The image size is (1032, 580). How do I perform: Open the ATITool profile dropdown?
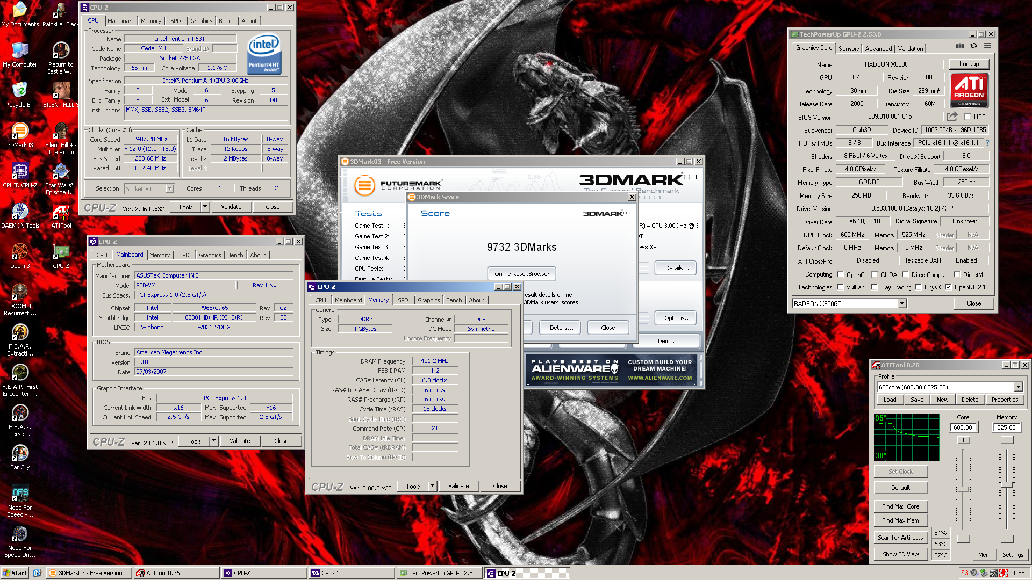pyautogui.click(x=1018, y=387)
